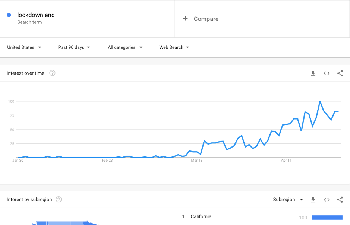Change the Web Search type filter
Viewport: 350px width, 225px height.
[x=174, y=47]
